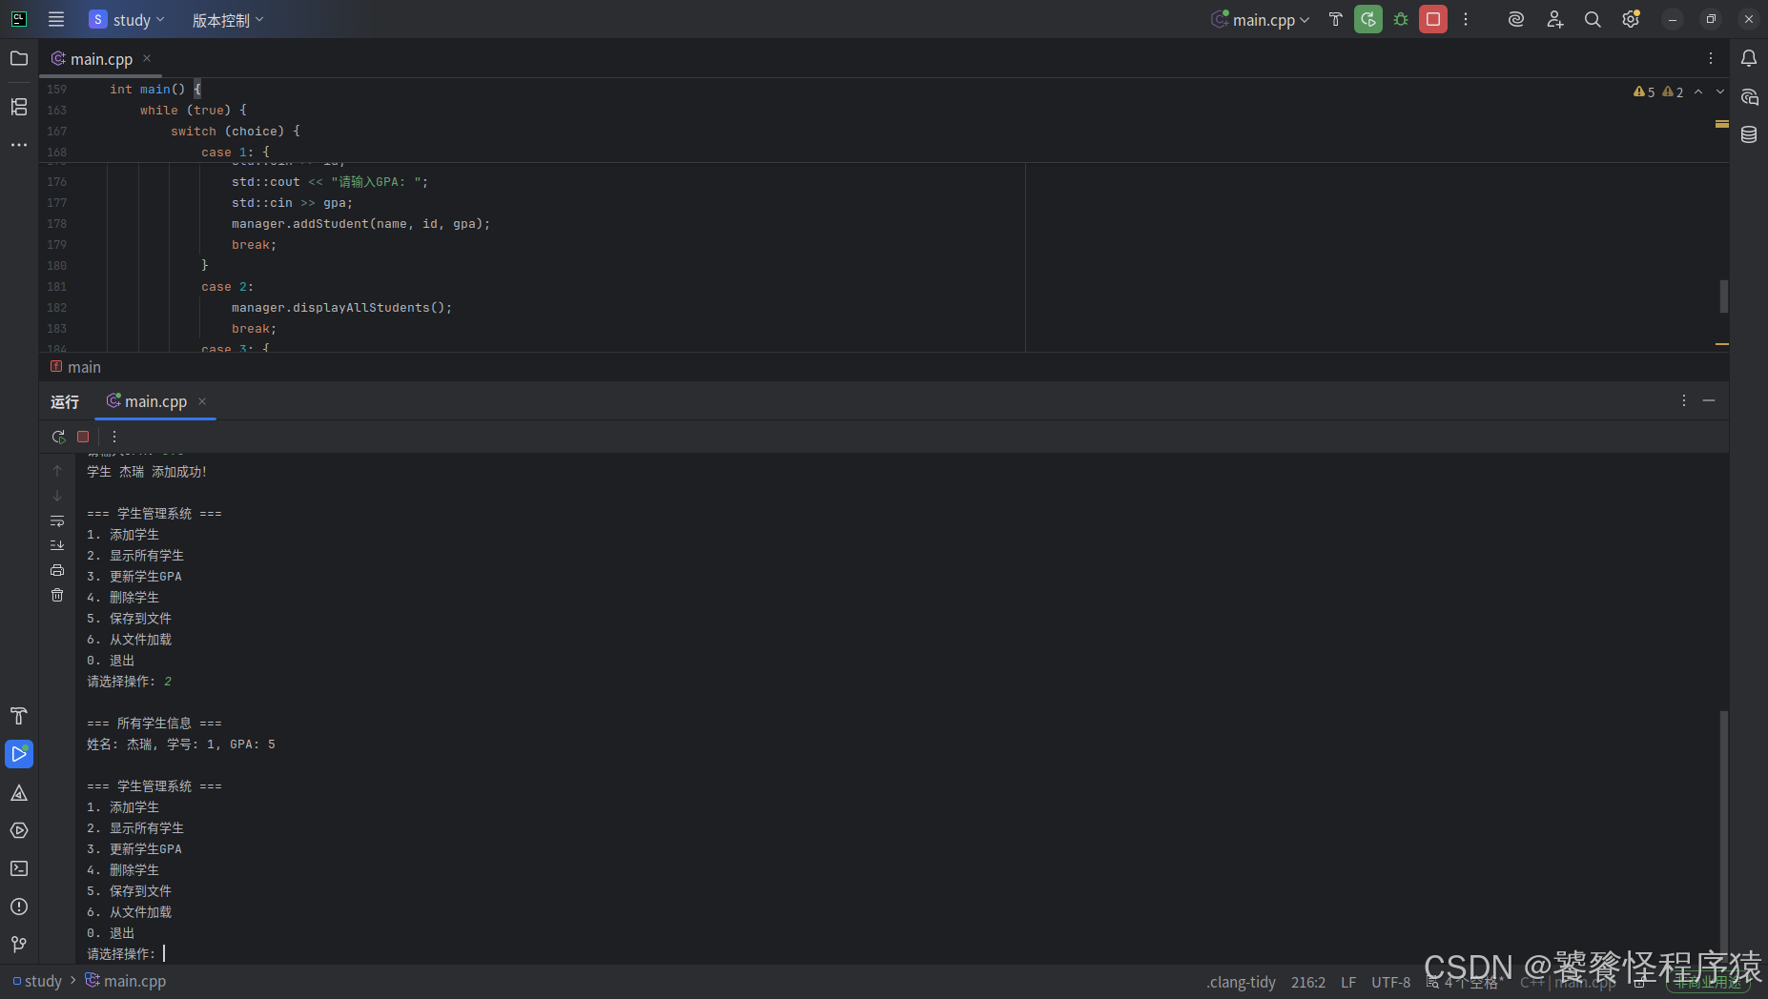
Task: Rerun main.cpp from the Run panel toolbar
Action: (x=58, y=437)
